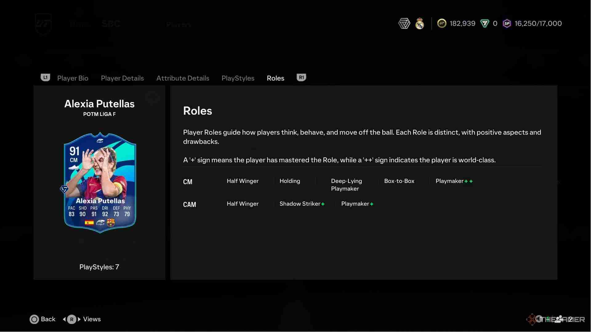Click the left arrow beside the R stick

click(x=64, y=319)
